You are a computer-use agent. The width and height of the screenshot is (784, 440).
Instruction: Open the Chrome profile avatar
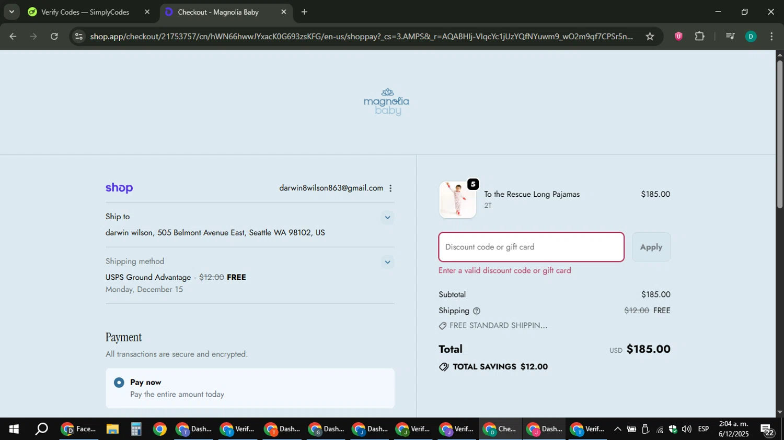pos(751,37)
